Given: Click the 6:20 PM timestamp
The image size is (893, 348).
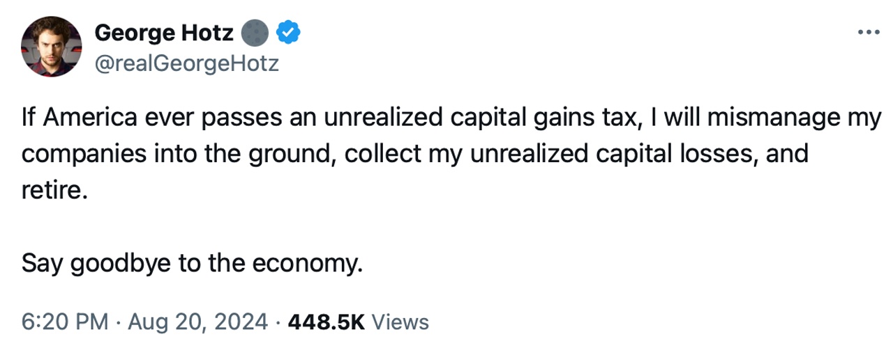Looking at the screenshot, I should coord(65,322).
